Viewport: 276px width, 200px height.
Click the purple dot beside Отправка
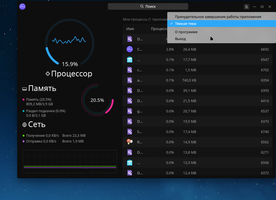(24, 141)
